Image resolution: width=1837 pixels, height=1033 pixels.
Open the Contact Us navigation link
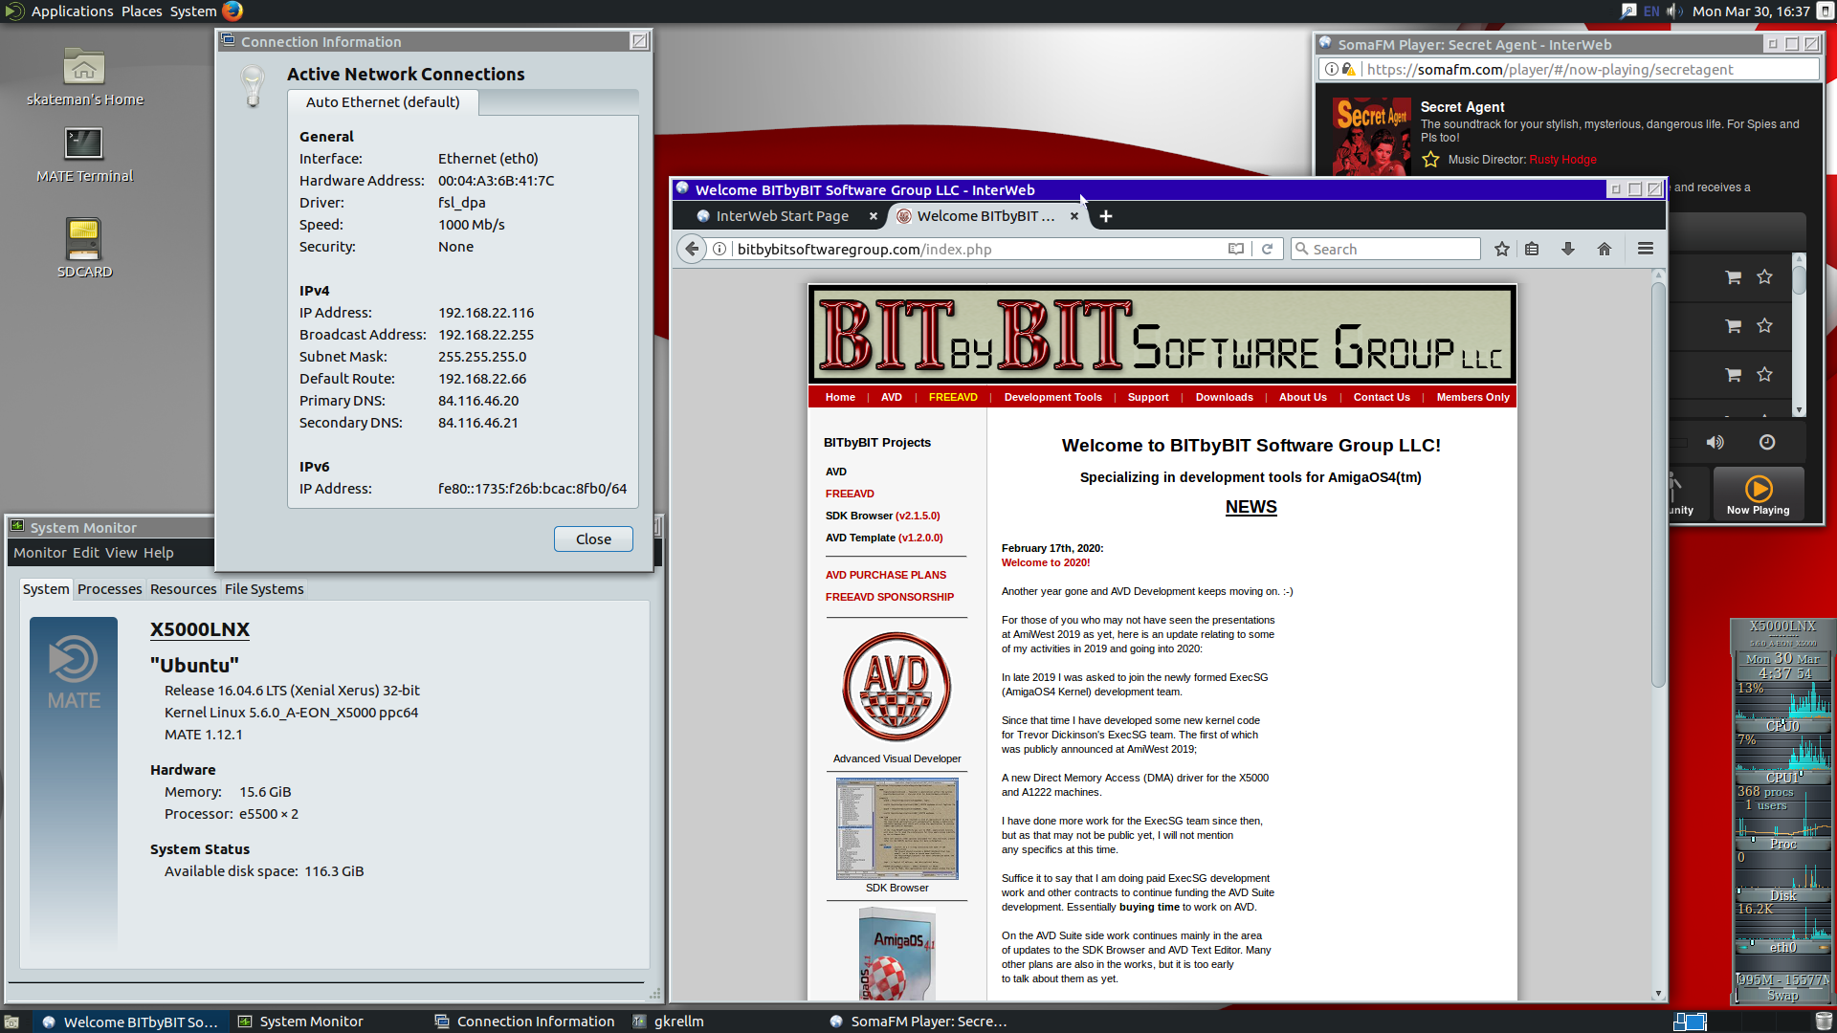1381,397
